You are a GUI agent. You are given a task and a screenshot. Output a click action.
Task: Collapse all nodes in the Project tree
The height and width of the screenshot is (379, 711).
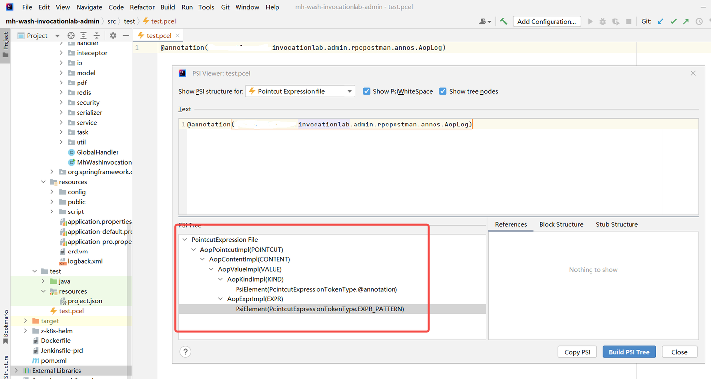point(96,36)
